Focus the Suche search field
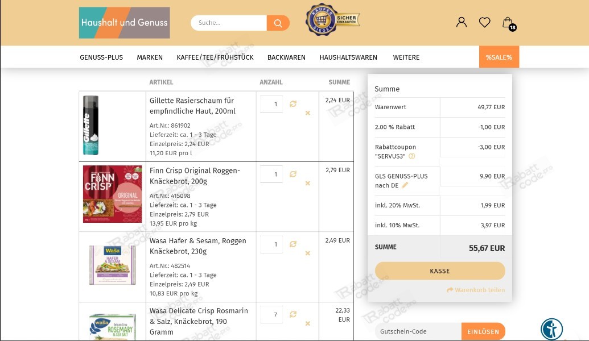The height and width of the screenshot is (341, 589). (x=229, y=23)
